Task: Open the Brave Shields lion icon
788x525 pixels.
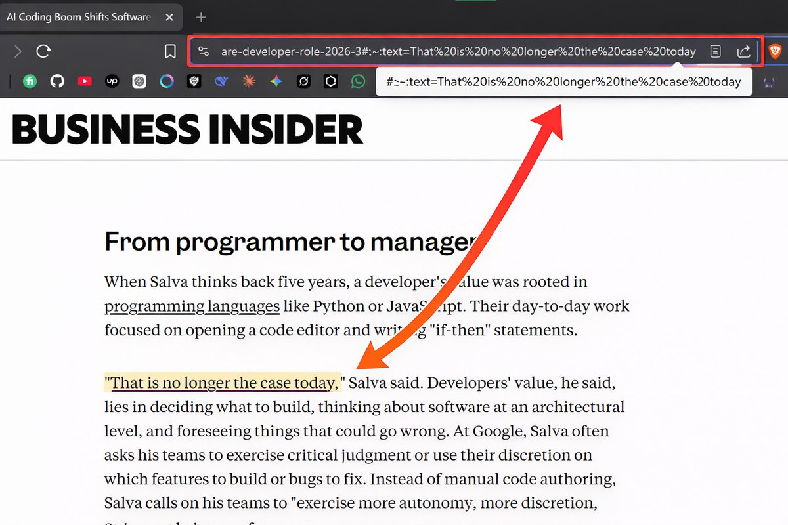Action: tap(776, 51)
